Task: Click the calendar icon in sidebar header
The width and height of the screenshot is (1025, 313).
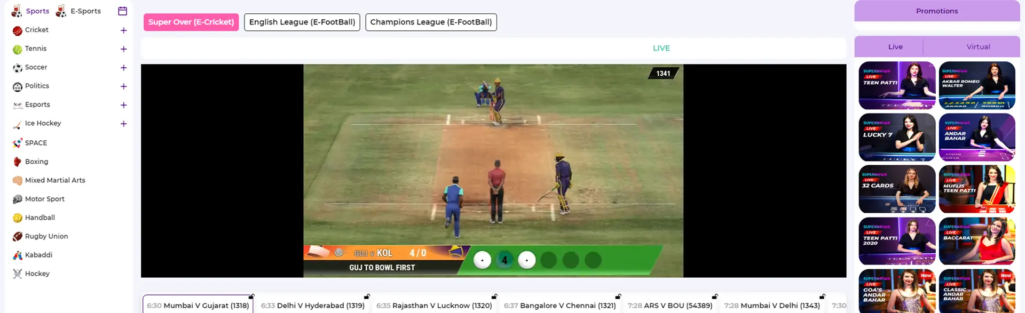Action: pyautogui.click(x=122, y=11)
